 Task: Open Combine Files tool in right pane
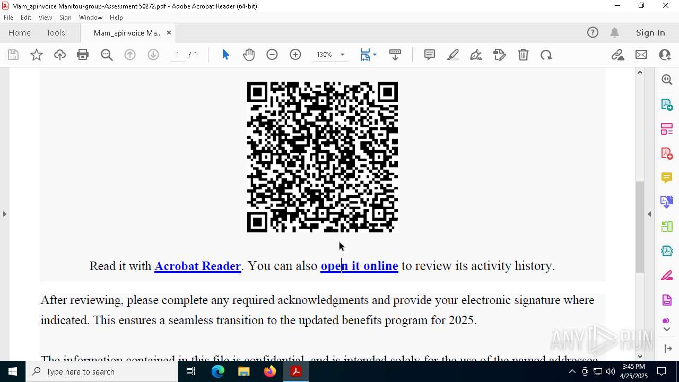(x=667, y=202)
